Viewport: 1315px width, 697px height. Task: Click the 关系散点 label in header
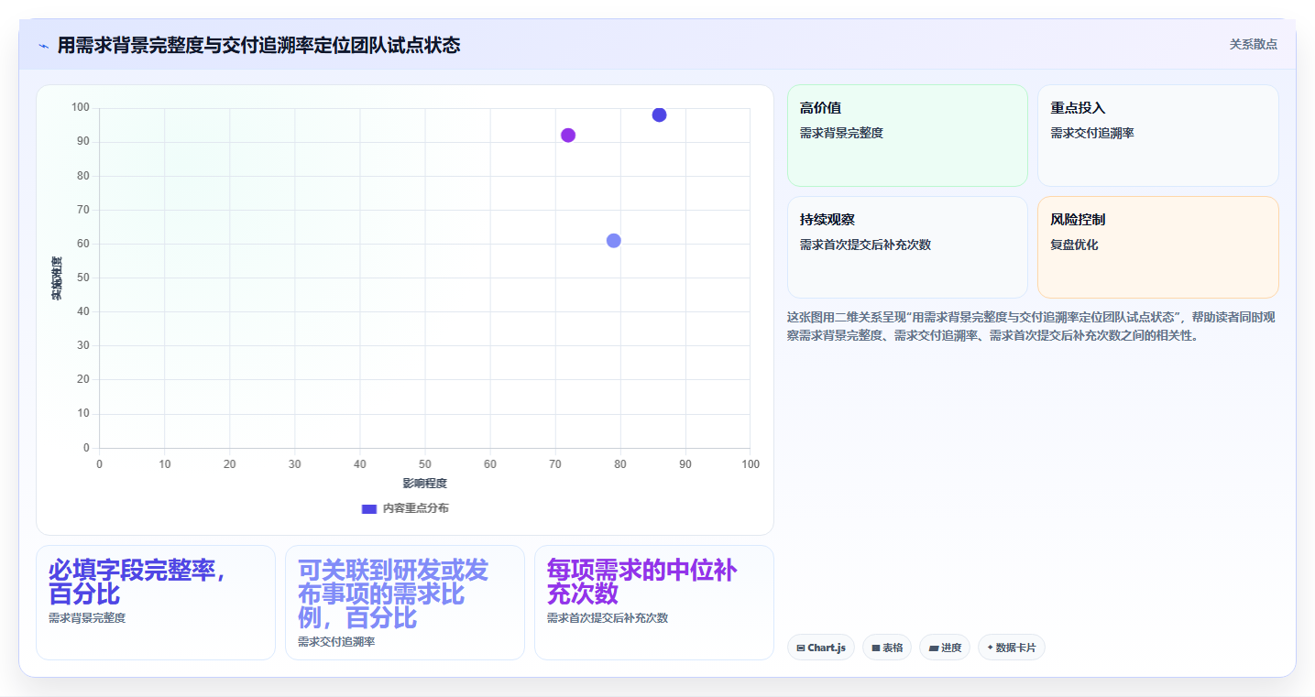click(x=1253, y=45)
